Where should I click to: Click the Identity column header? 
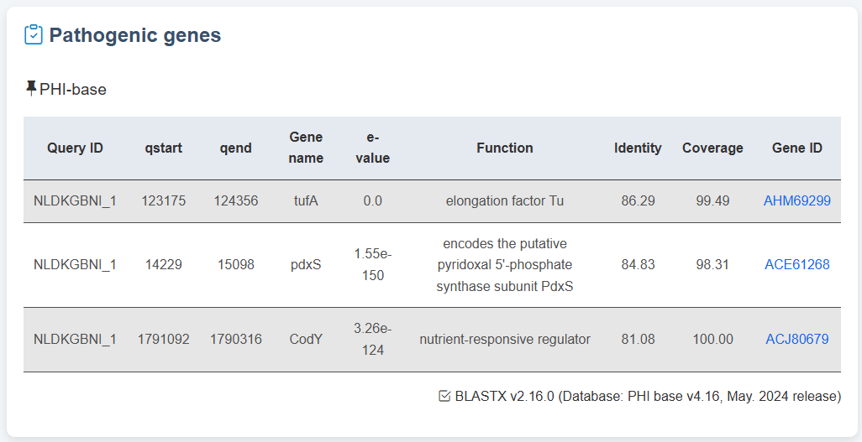(x=638, y=148)
